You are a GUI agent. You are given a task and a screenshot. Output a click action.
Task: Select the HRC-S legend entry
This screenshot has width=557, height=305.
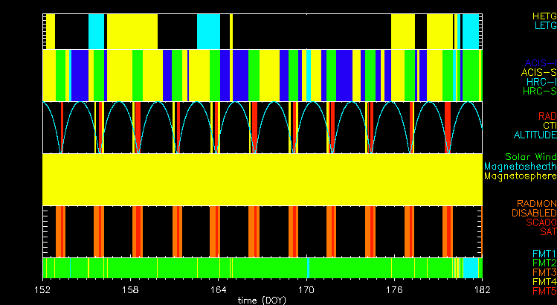point(539,91)
